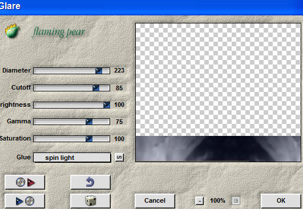Save preset with arrow-to-disc button

25,201
